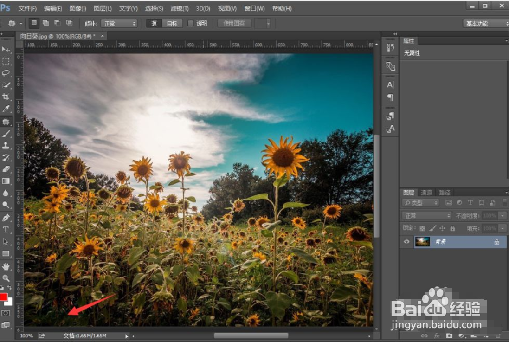Select the Rectangle shape tool
The height and width of the screenshot is (342, 509).
coord(6,253)
